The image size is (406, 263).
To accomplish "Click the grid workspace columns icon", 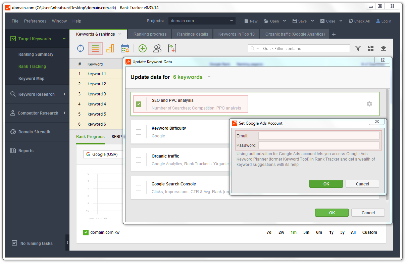I will (371, 48).
